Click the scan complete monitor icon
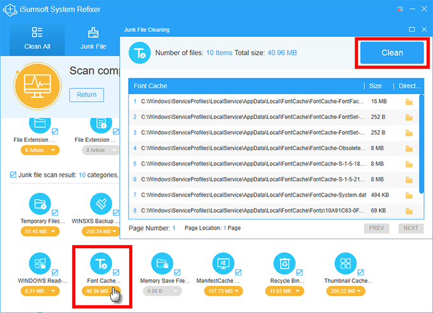The height and width of the screenshot is (313, 433). tap(38, 86)
